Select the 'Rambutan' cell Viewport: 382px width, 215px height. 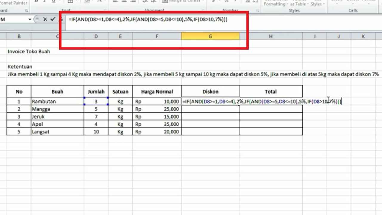57,102
